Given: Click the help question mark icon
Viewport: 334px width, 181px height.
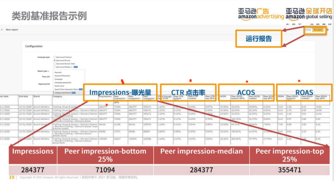Looking at the screenshot, I should [x=328, y=30].
